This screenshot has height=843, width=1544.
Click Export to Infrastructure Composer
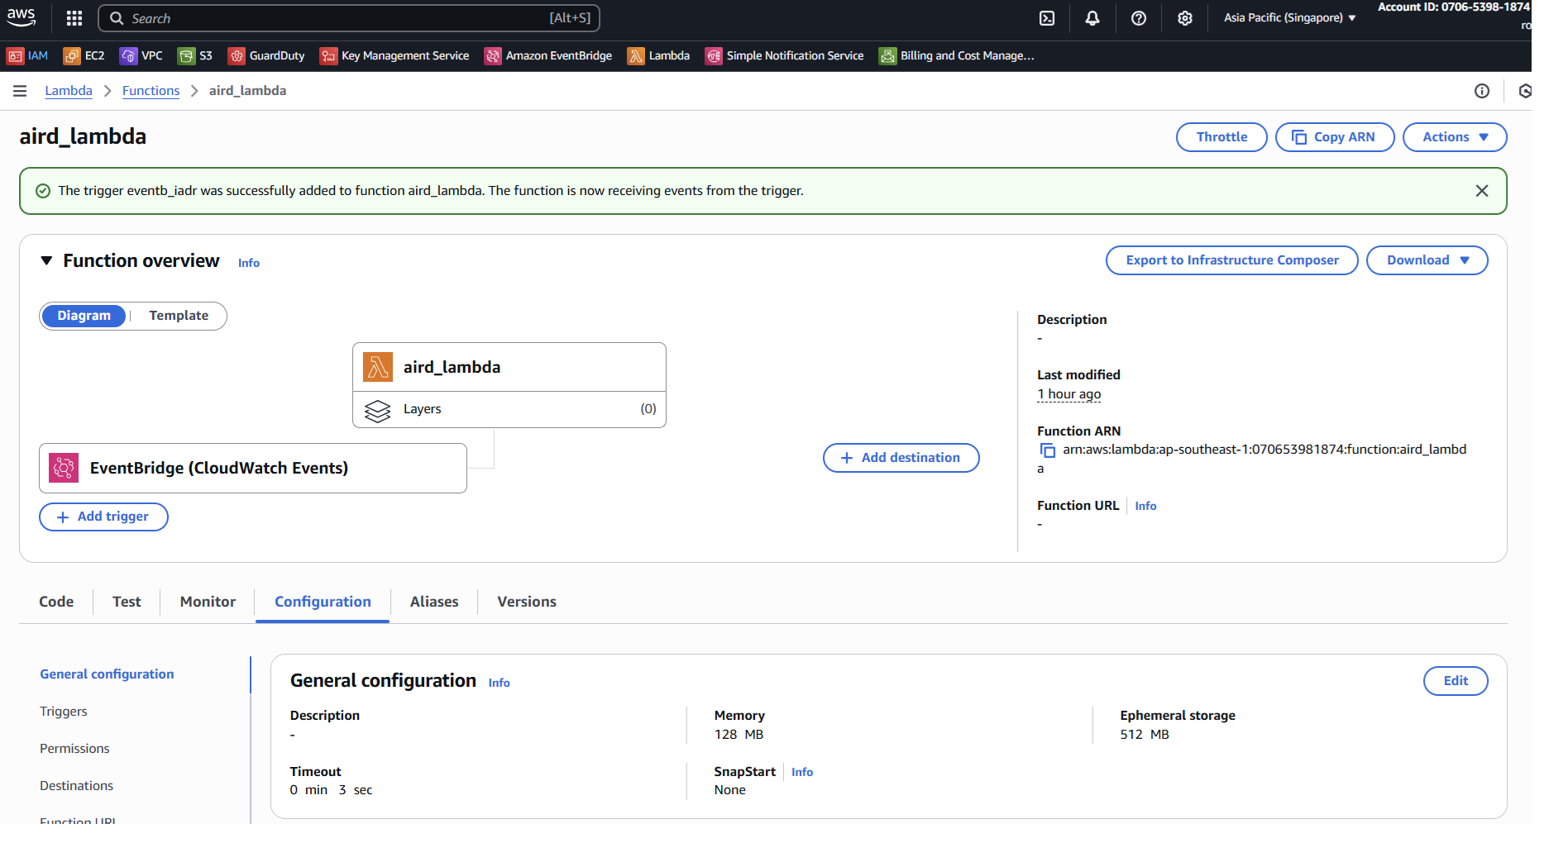[x=1232, y=260]
